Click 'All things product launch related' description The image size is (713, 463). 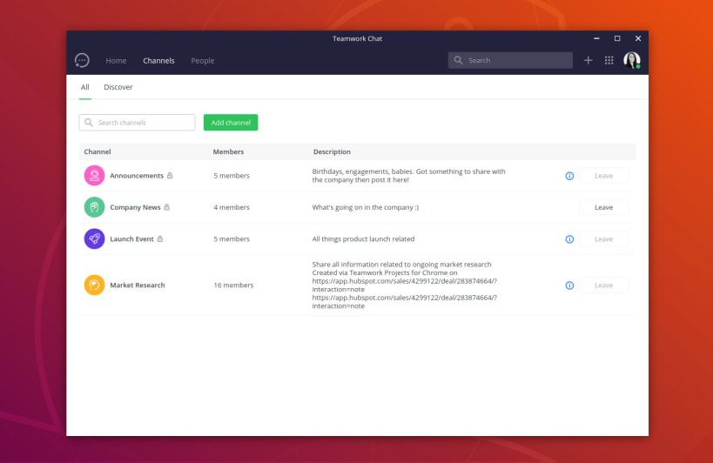363,239
